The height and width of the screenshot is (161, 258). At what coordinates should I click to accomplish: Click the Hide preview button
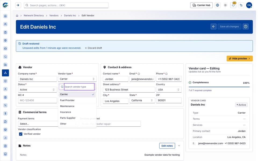point(239,58)
